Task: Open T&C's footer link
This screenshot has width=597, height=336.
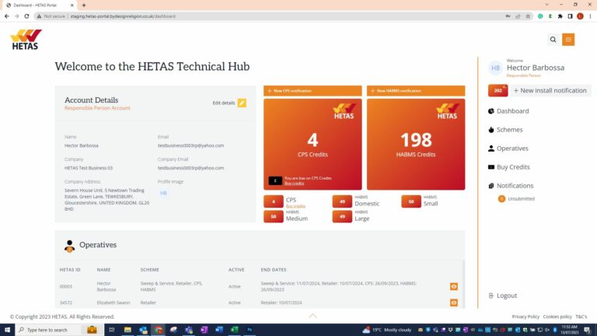Action: coord(581,317)
